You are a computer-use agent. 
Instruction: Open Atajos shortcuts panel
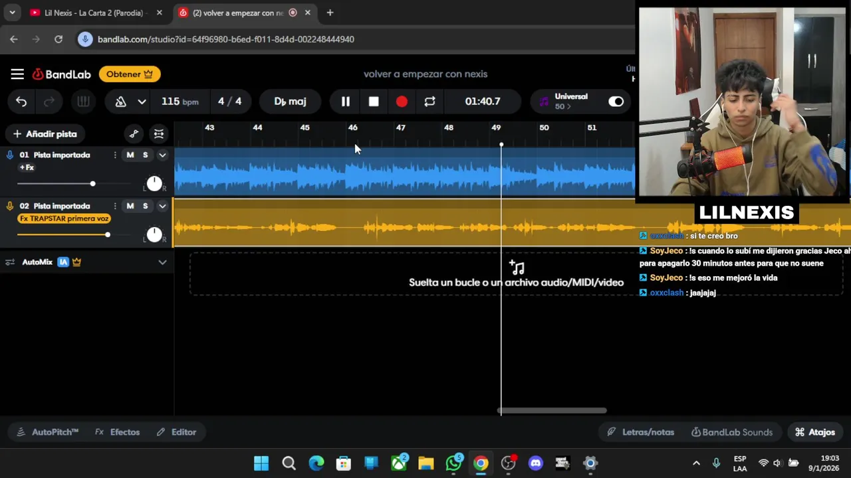[815, 432]
